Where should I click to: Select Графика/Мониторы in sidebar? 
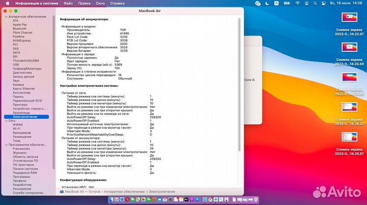(27, 69)
